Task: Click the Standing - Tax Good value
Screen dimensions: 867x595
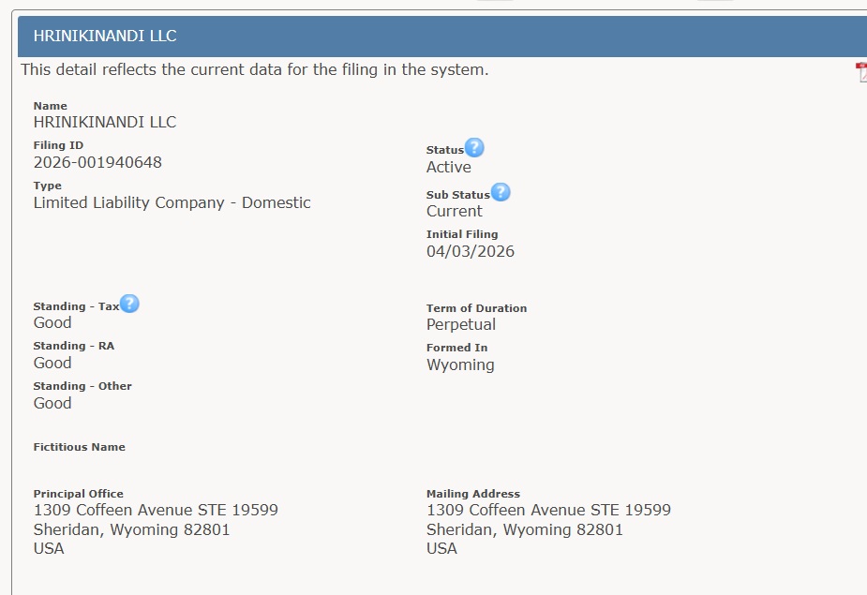Action: 52,322
